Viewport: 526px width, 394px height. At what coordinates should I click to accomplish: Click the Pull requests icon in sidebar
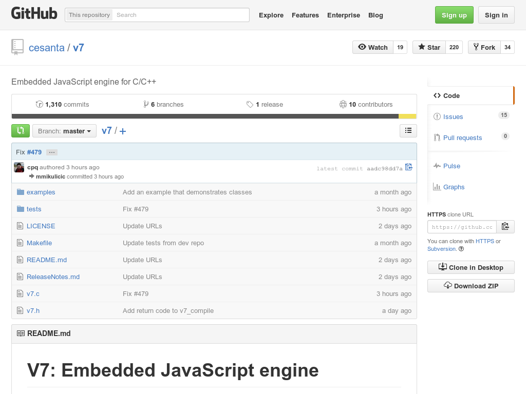437,137
